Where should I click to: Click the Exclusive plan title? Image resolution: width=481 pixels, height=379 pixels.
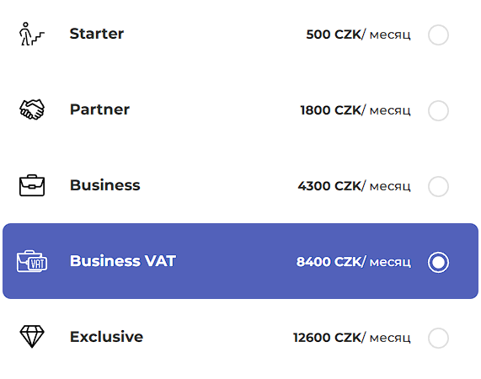click(106, 337)
